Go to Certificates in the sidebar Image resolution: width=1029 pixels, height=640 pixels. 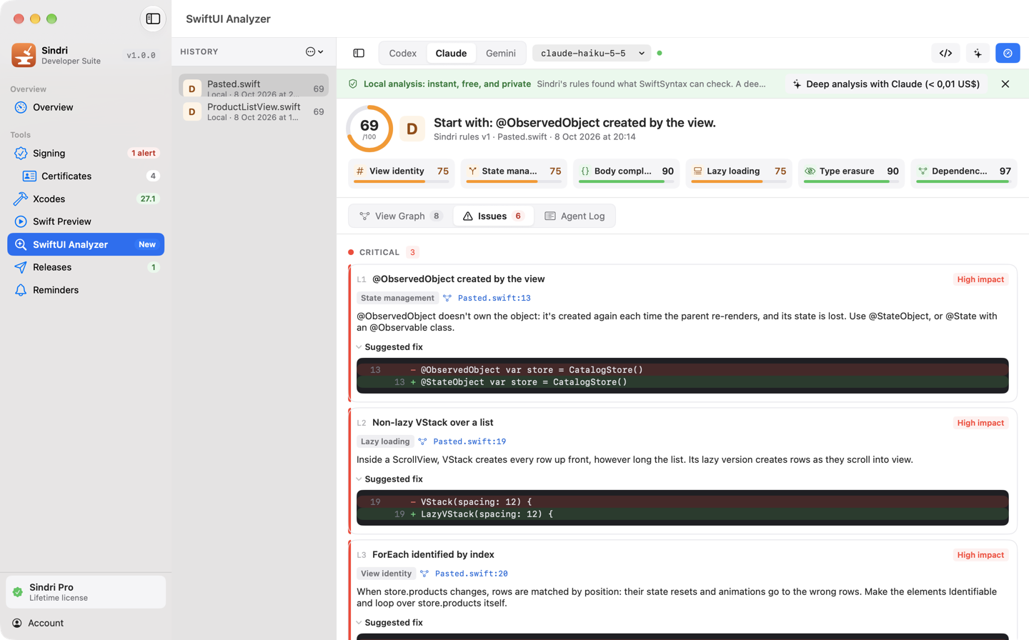coord(86,176)
